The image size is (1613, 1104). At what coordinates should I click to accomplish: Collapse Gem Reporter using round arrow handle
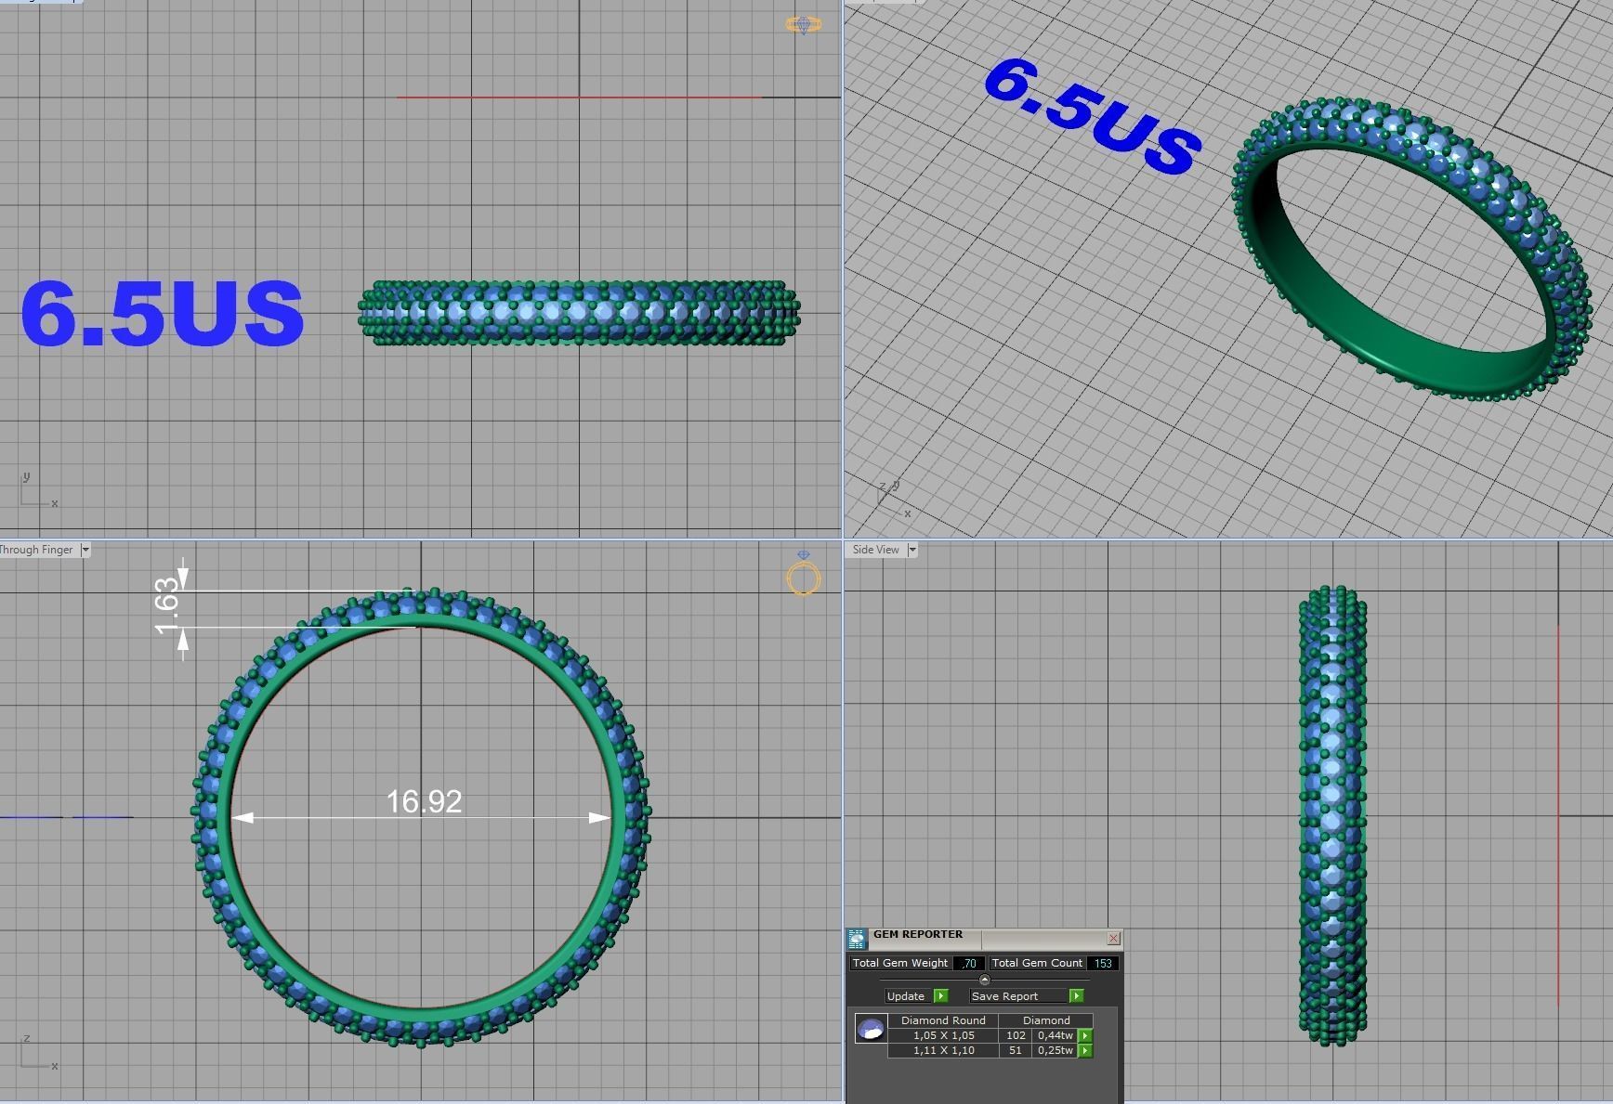pyautogui.click(x=984, y=980)
